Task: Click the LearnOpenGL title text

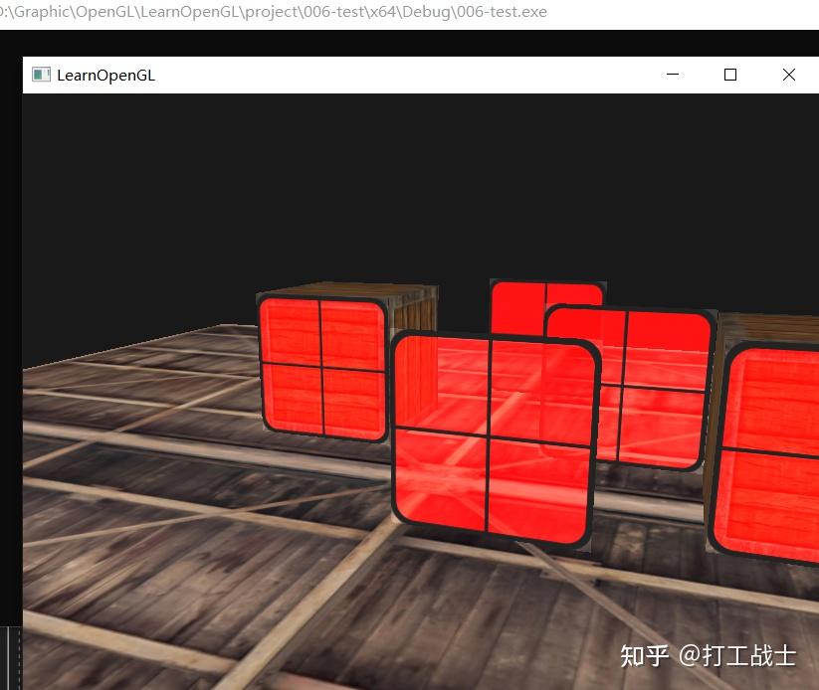Action: (x=104, y=76)
